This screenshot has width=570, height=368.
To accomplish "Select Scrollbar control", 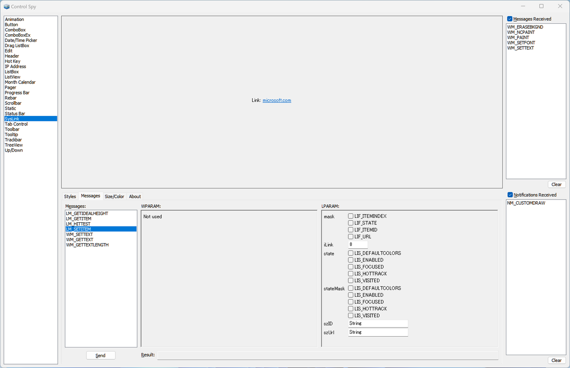I will [x=31, y=103].
